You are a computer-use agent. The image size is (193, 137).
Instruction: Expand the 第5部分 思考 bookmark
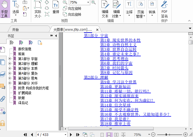pyautogui.click(x=10, y=78)
